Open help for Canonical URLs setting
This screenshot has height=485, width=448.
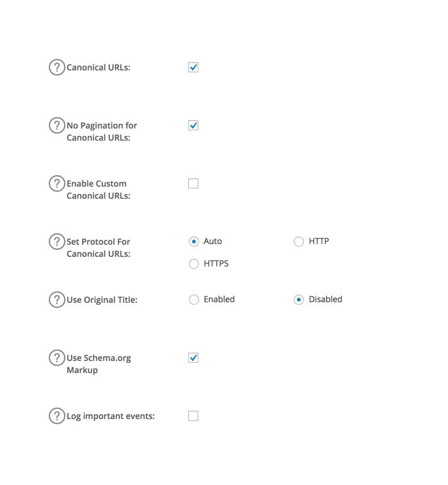pos(57,67)
